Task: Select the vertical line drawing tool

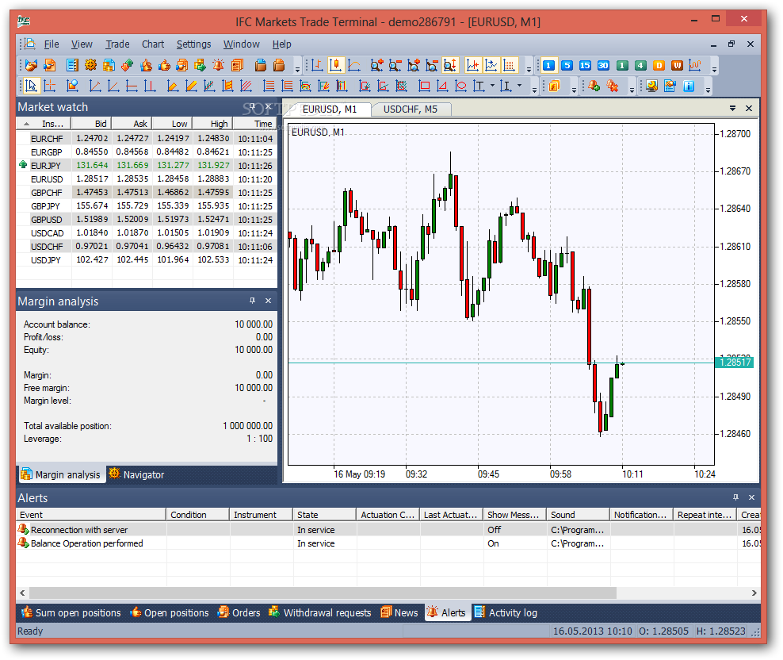Action: pos(149,86)
